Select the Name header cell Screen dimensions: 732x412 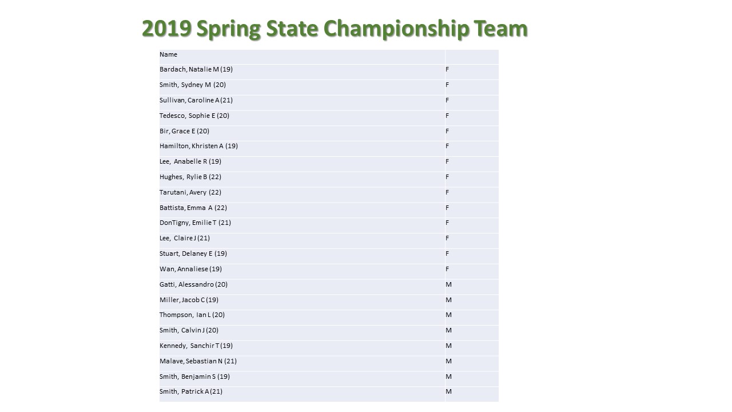click(302, 56)
